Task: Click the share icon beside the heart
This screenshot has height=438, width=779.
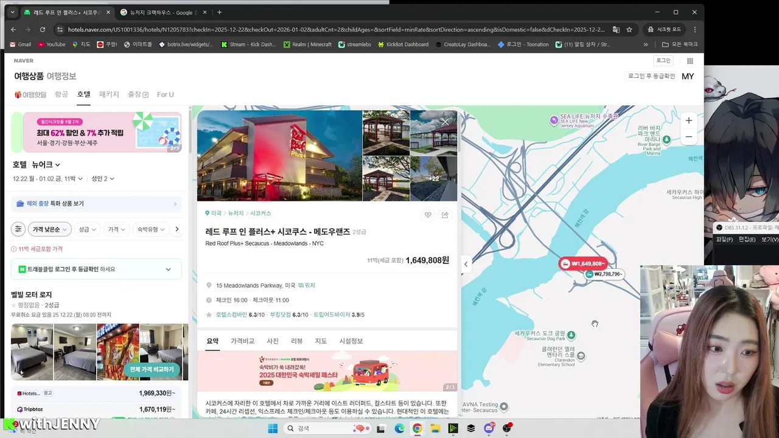Action: point(445,215)
